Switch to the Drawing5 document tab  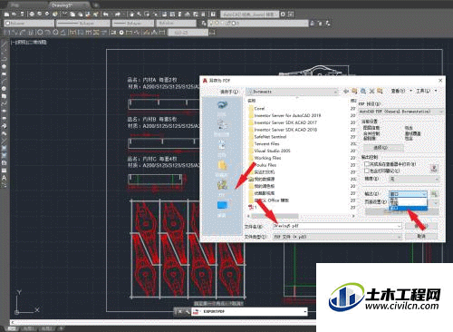tap(62, 5)
